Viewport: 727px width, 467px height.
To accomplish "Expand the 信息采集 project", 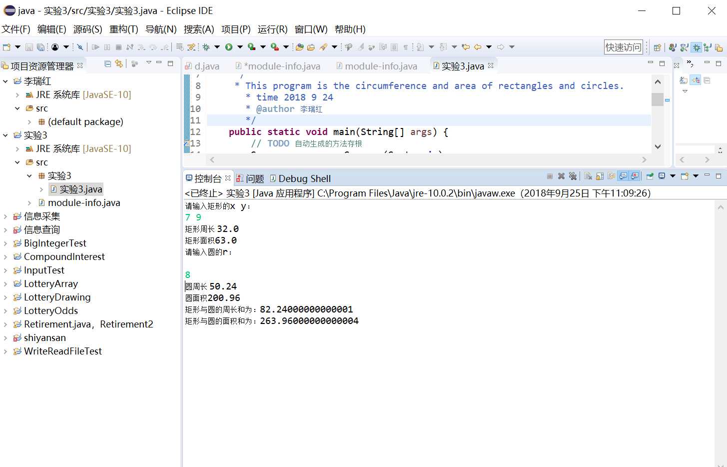I will pos(5,216).
